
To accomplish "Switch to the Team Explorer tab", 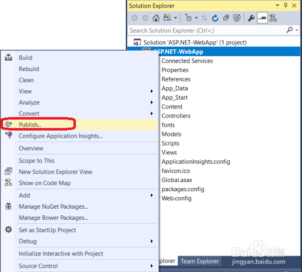I will point(200,261).
